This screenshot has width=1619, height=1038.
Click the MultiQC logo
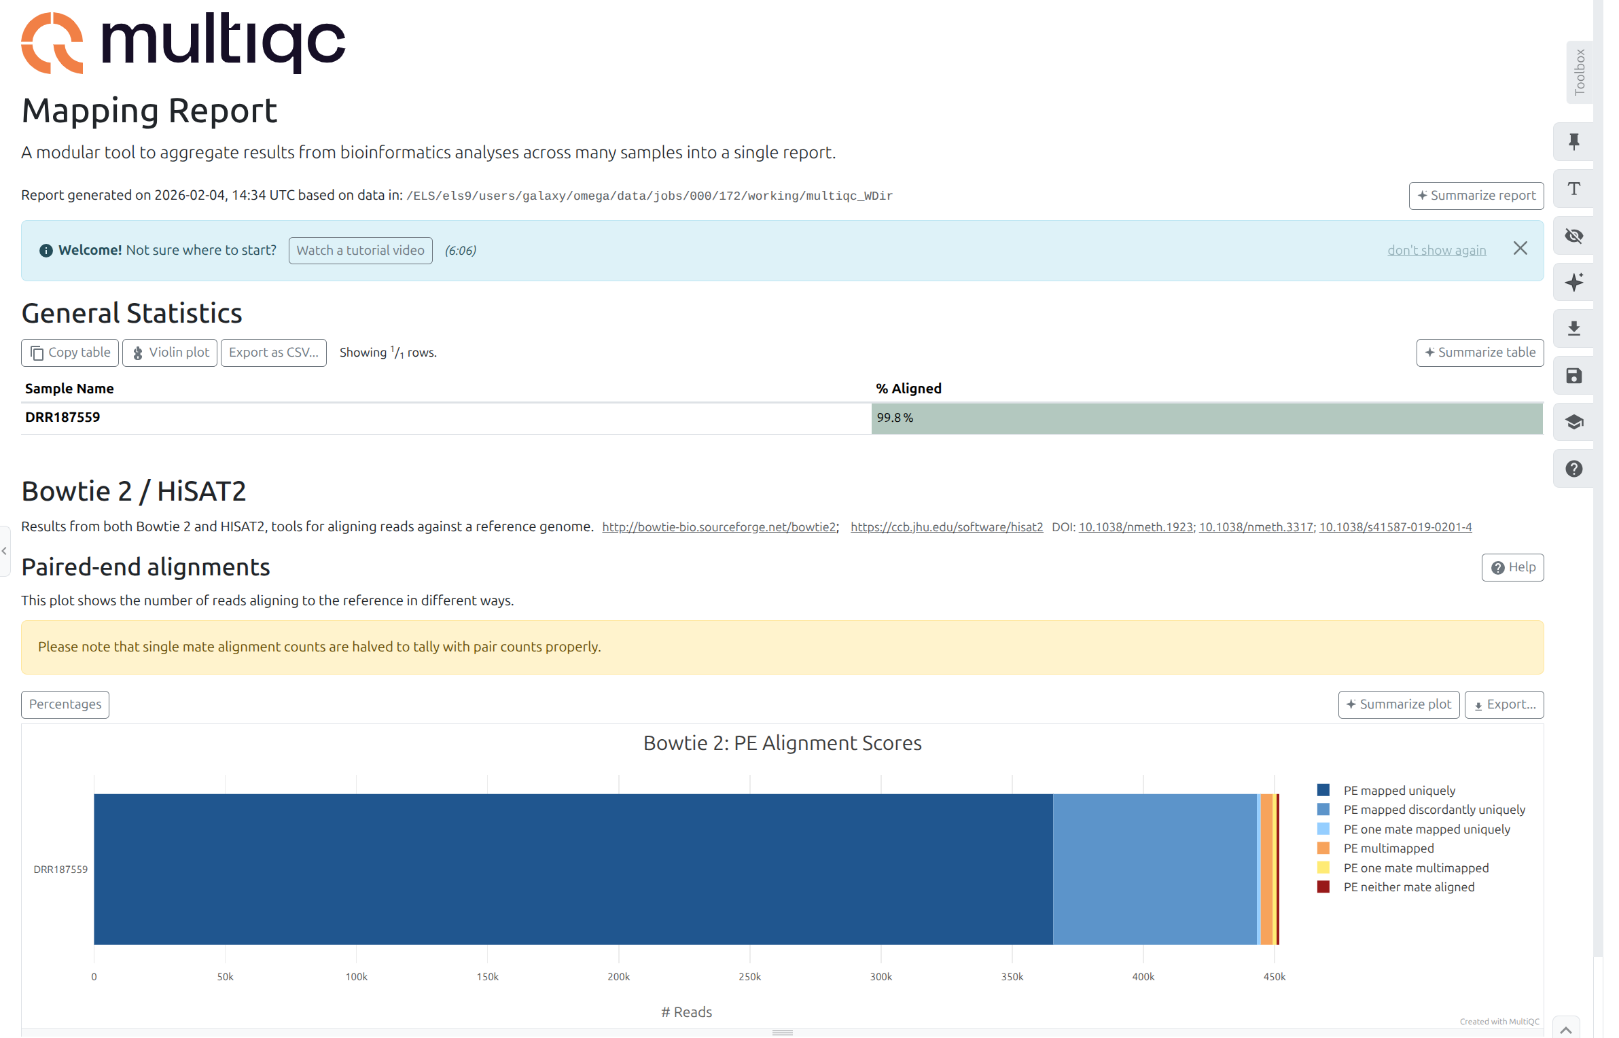coord(183,42)
